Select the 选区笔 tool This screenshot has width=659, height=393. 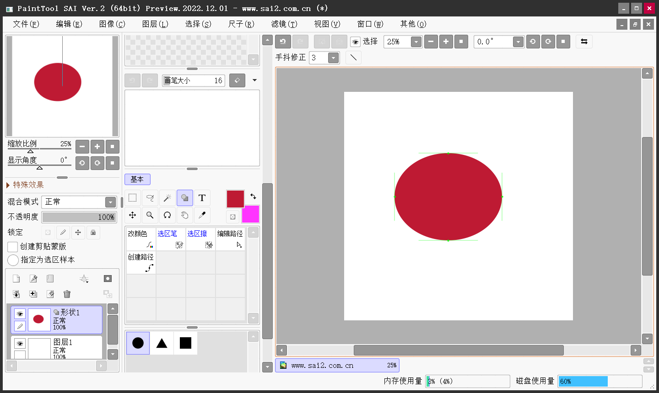tap(171, 239)
